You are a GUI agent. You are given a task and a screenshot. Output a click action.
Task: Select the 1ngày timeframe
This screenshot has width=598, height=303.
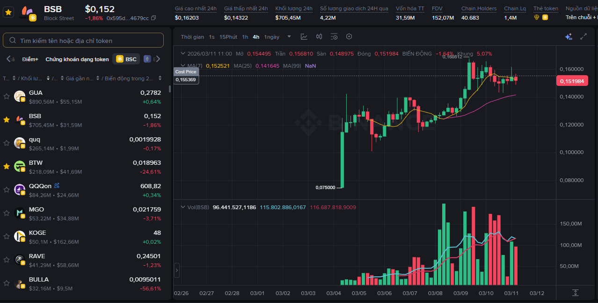[271, 37]
